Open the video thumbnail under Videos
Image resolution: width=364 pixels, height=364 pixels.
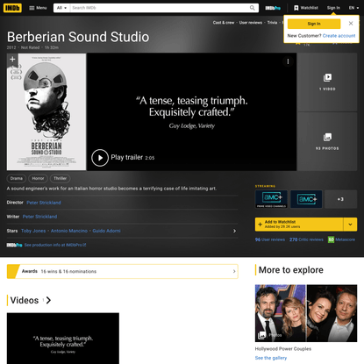63,339
